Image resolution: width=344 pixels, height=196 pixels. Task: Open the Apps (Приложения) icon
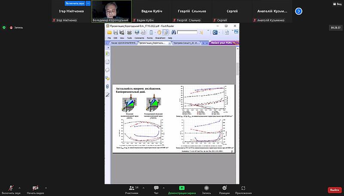[x=244, y=189]
